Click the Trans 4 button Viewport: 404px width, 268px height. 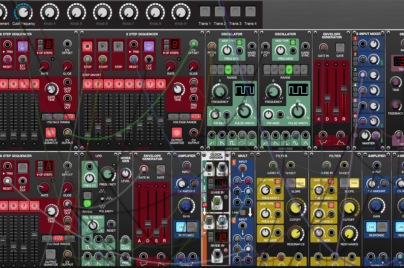click(x=250, y=12)
